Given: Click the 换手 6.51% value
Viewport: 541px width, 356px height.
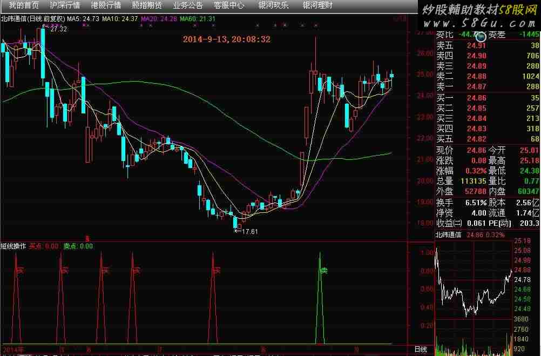Looking at the screenshot, I should coord(476,203).
